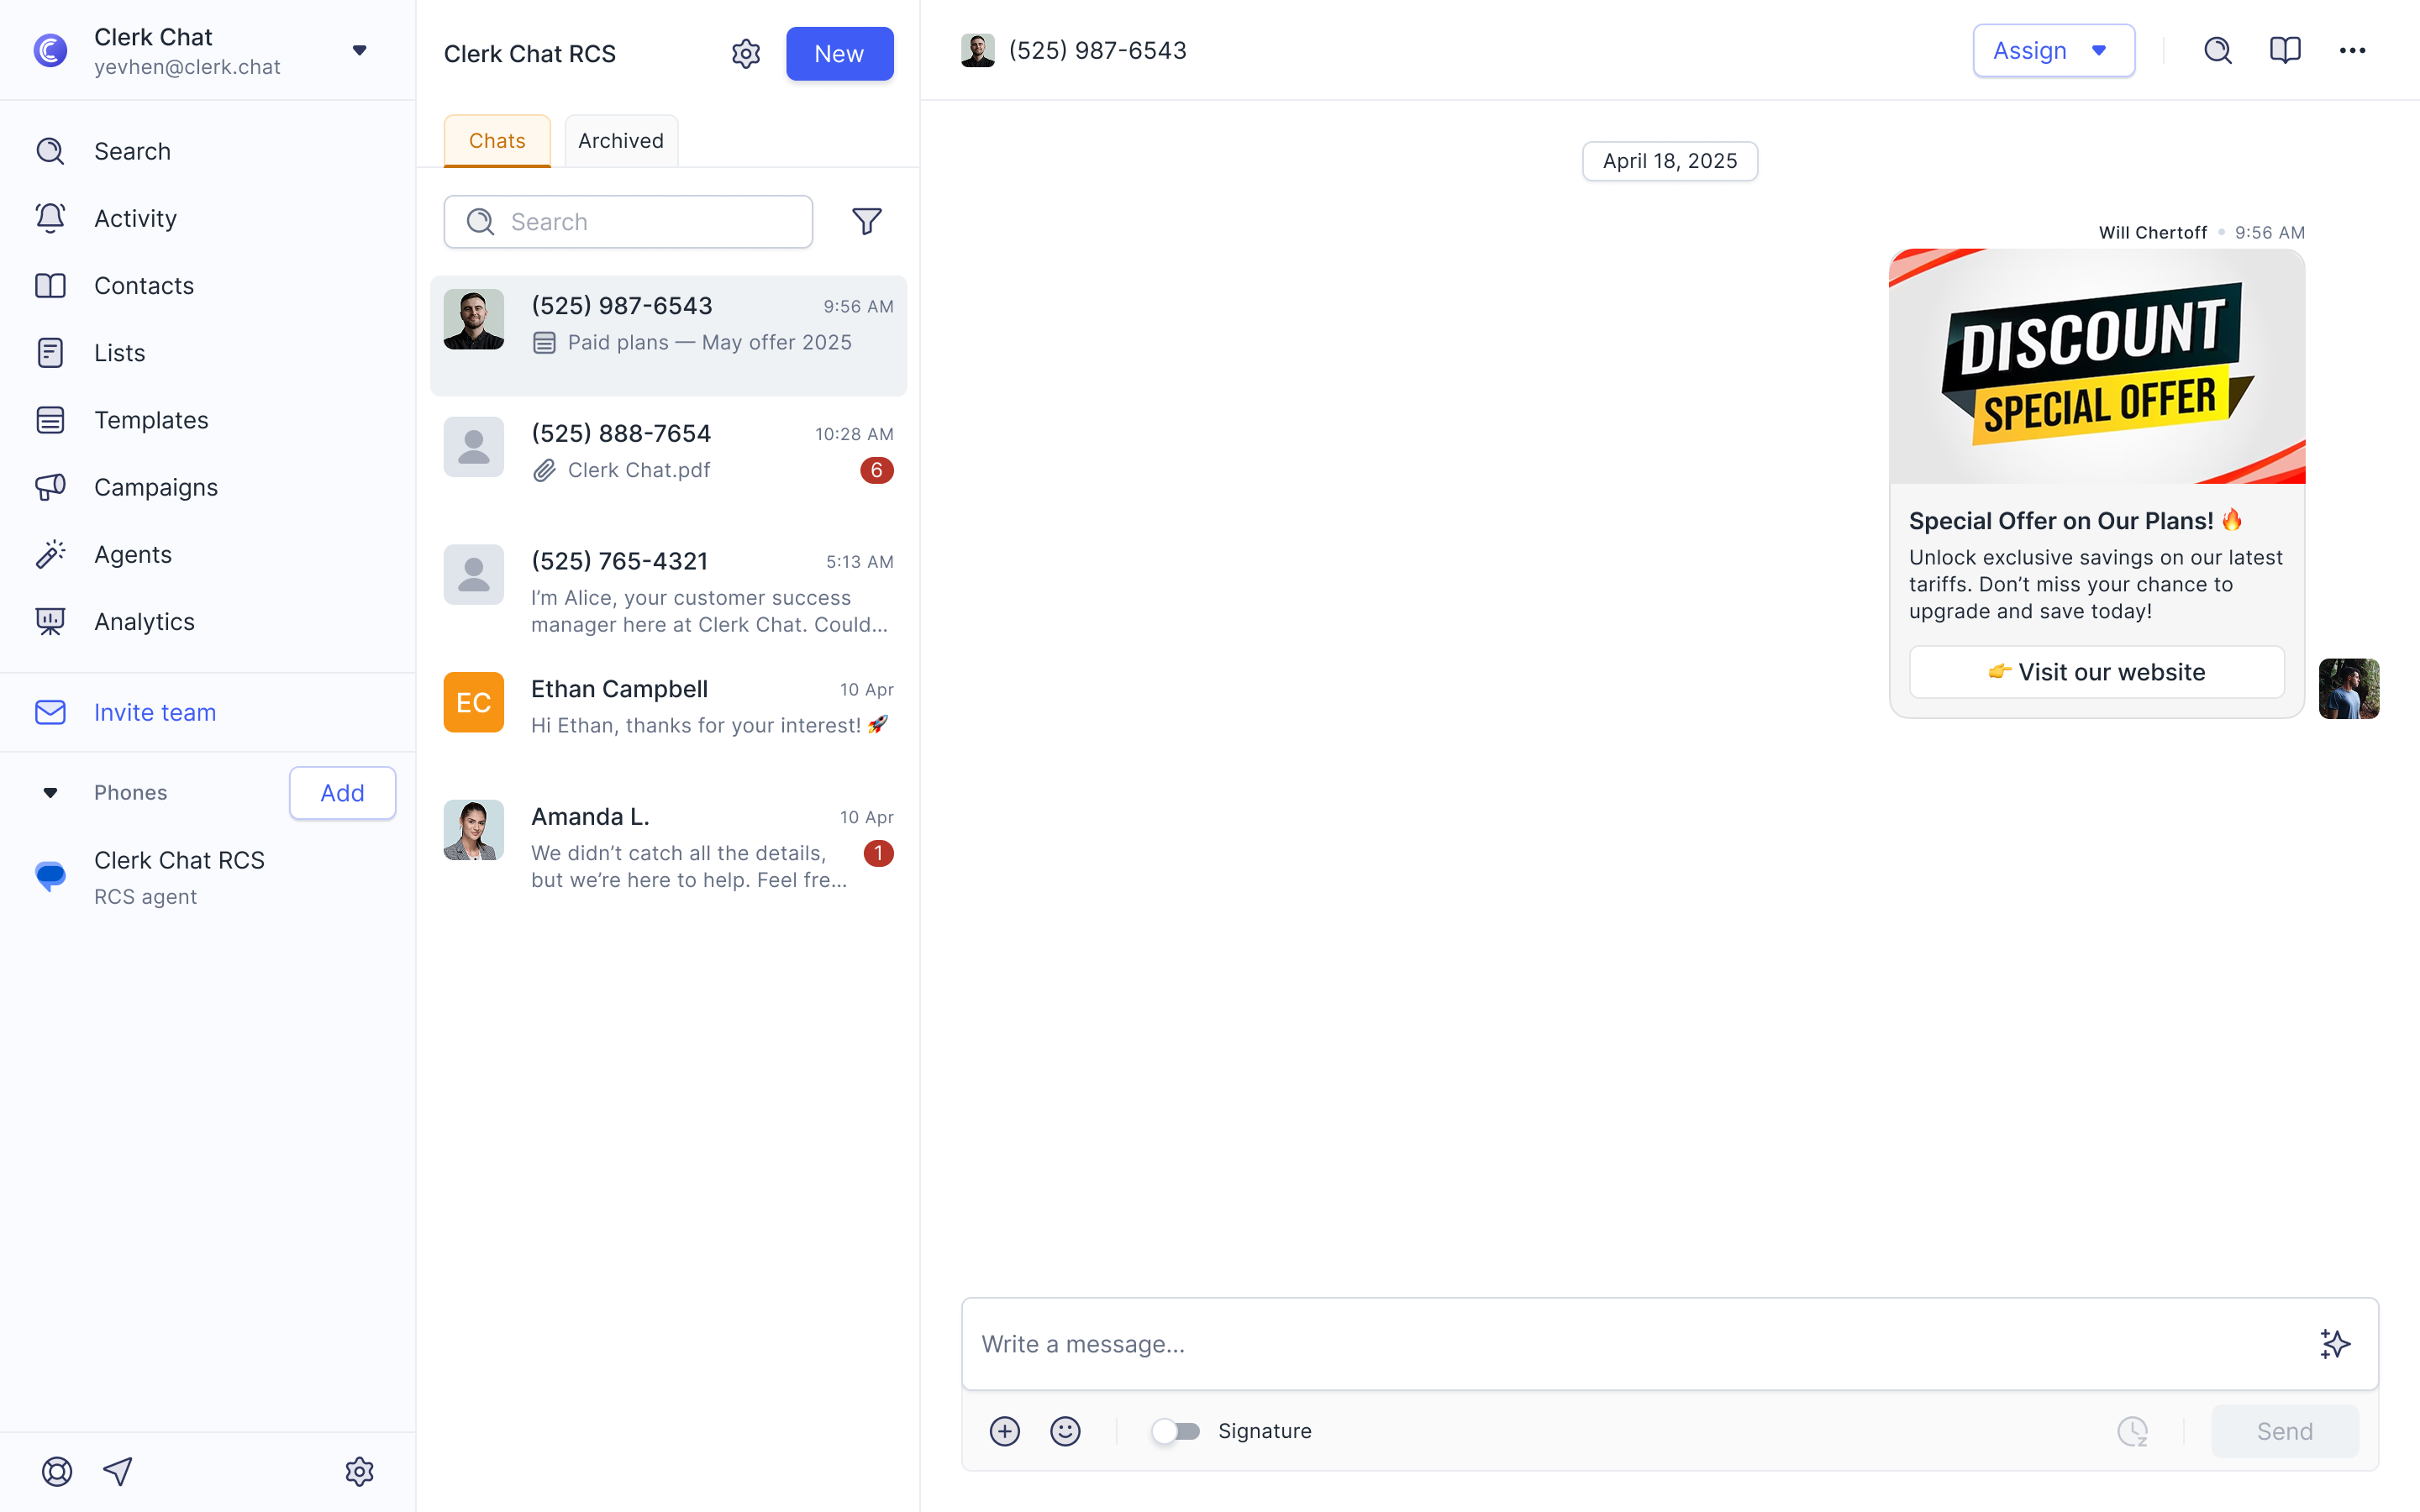The width and height of the screenshot is (2420, 1512).
Task: Toggle the Signature switch
Action: click(1175, 1431)
